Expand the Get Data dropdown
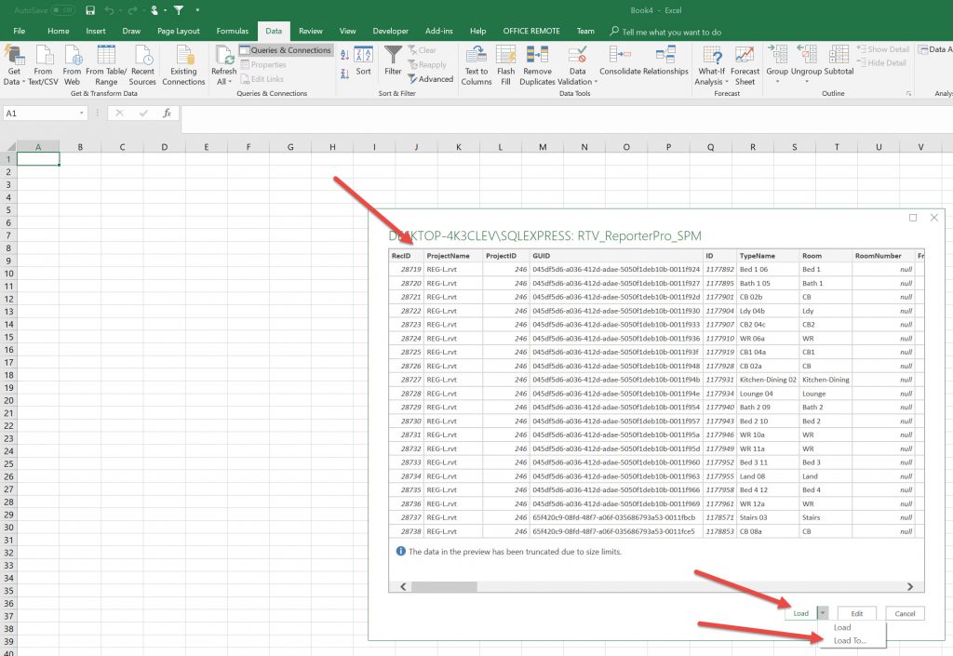This screenshot has height=656, width=953. (x=14, y=82)
